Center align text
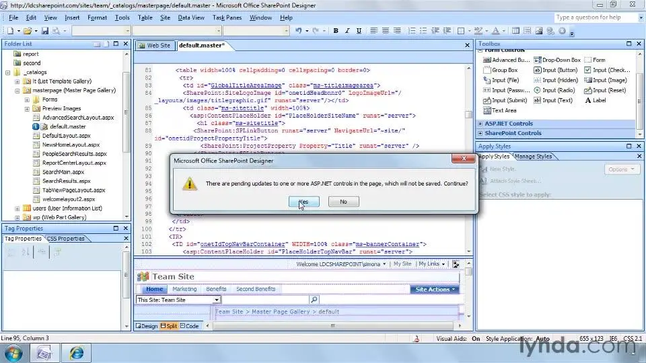The height and width of the screenshot is (363, 646). pyautogui.click(x=385, y=31)
